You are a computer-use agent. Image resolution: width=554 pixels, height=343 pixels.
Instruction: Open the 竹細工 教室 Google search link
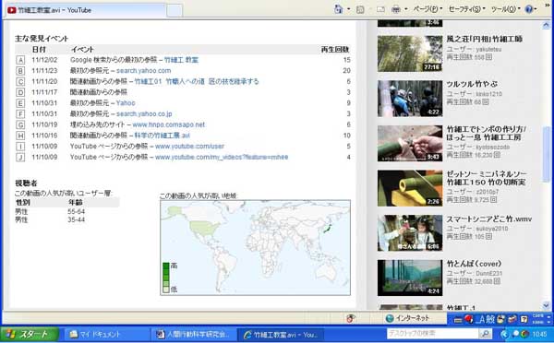tap(181, 60)
